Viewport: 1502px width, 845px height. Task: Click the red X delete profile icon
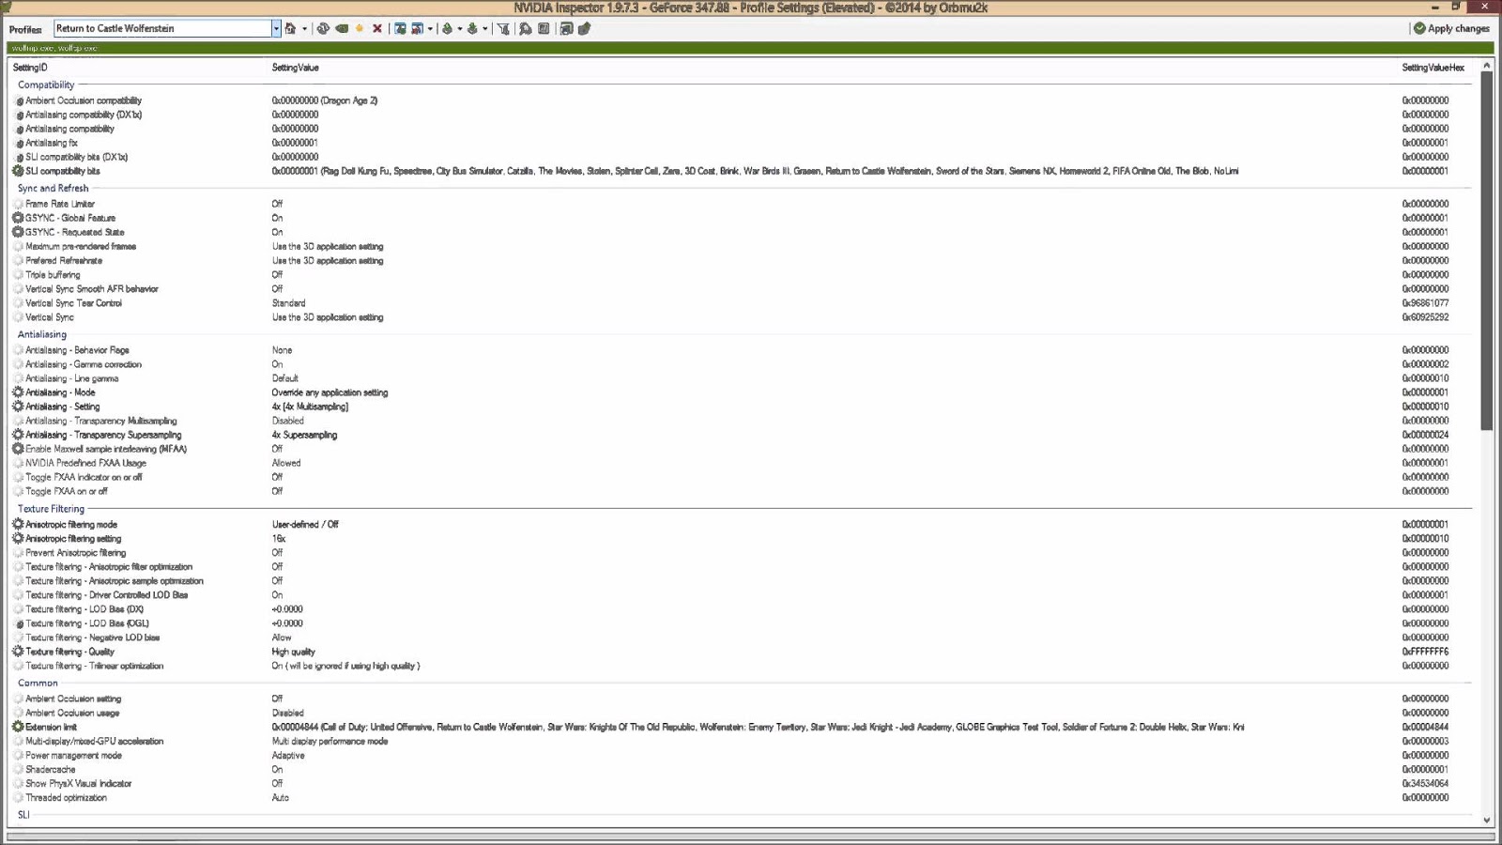click(377, 28)
